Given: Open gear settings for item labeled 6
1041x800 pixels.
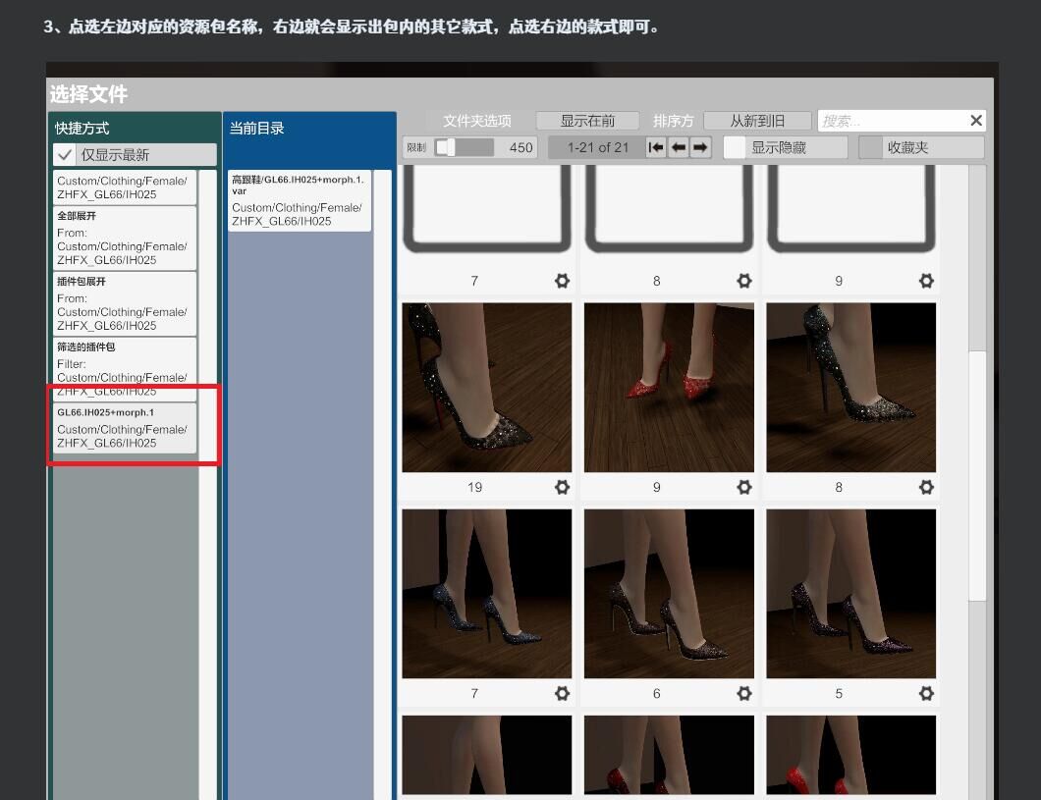Looking at the screenshot, I should click(743, 693).
